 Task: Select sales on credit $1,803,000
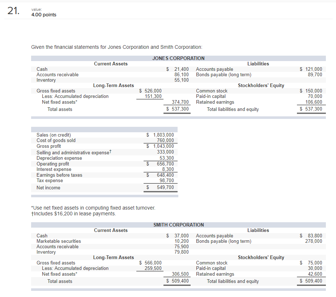(x=160, y=135)
